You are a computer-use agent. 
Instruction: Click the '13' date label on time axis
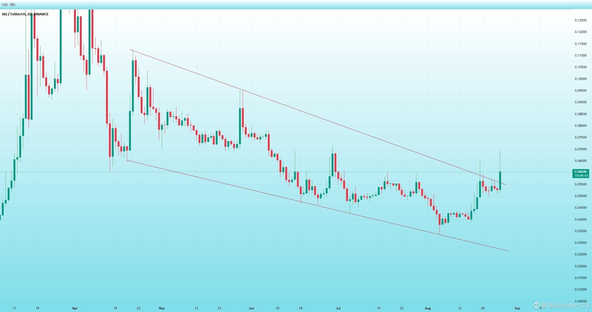pyautogui.click(x=196, y=308)
